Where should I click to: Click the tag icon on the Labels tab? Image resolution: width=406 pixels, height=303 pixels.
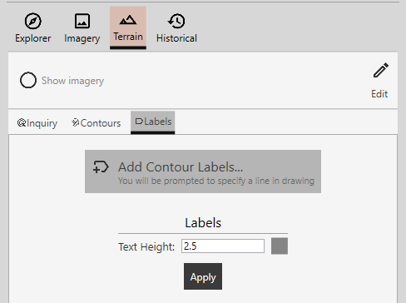coord(139,122)
